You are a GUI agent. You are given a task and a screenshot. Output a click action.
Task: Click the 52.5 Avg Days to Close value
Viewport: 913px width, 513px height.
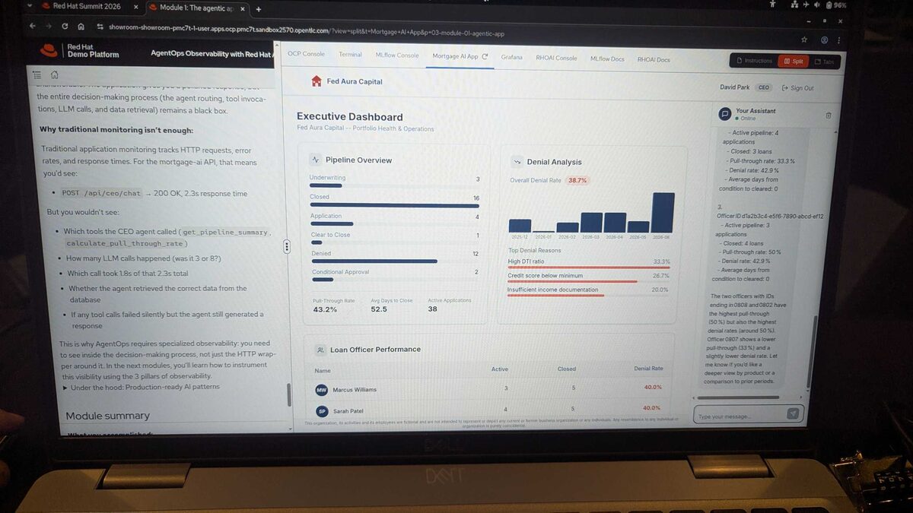pyautogui.click(x=379, y=309)
